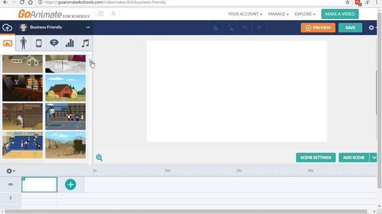Click the Copy icon in editor toolbar
Viewport: 382px width, 214px height.
point(215,28)
